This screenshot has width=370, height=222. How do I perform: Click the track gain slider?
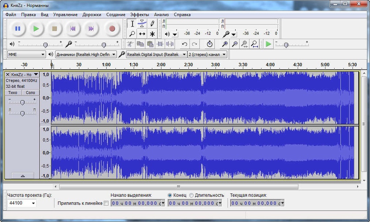(22, 102)
